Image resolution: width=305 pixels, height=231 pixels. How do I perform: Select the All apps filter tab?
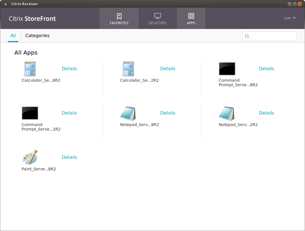[13, 36]
